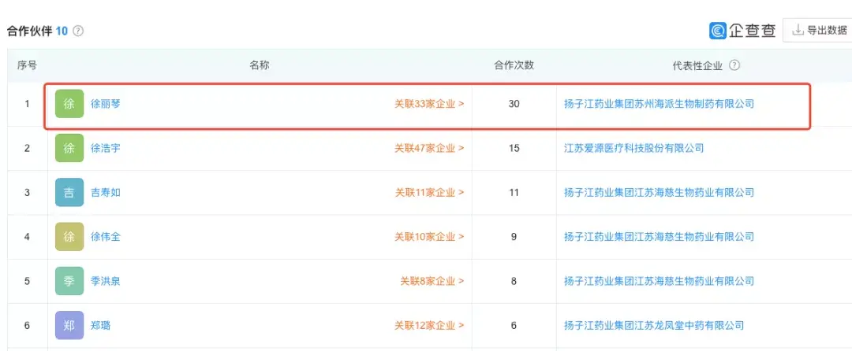Open 徐丽琴 profile link

pyautogui.click(x=106, y=104)
